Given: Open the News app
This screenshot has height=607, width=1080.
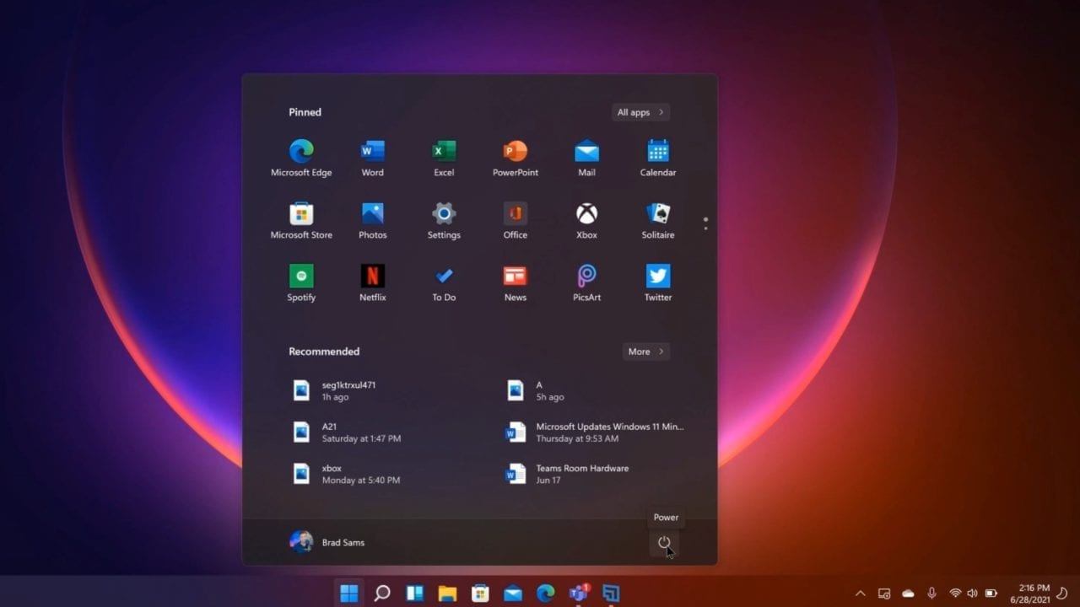Looking at the screenshot, I should pyautogui.click(x=515, y=282).
